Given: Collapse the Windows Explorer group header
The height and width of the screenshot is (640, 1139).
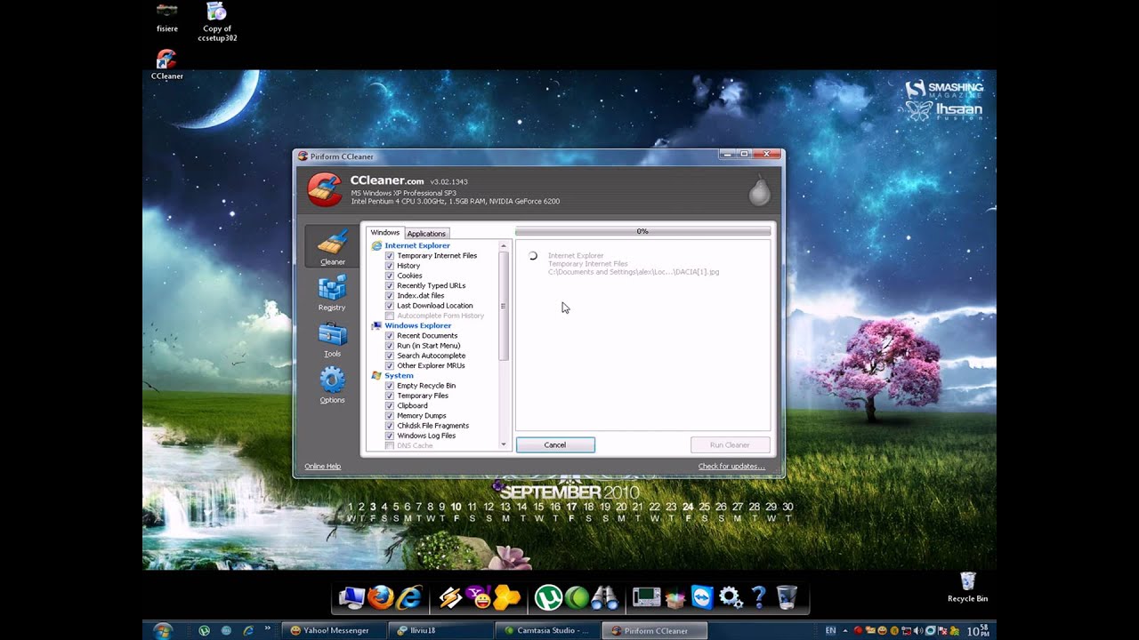Looking at the screenshot, I should pos(417,325).
